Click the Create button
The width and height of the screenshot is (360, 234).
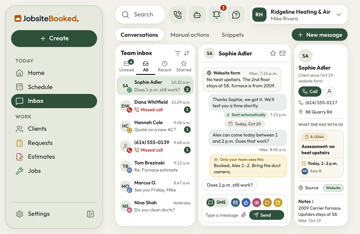pos(54,39)
